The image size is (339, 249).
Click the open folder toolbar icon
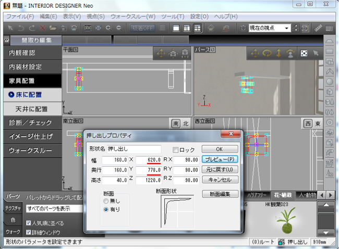(x=53, y=28)
